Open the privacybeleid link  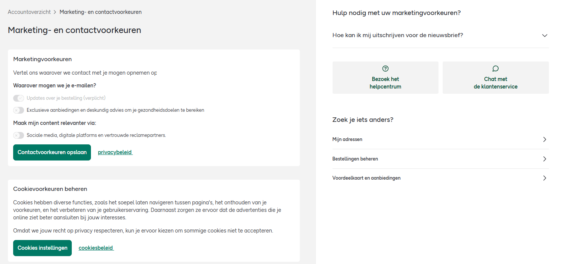pos(115,152)
